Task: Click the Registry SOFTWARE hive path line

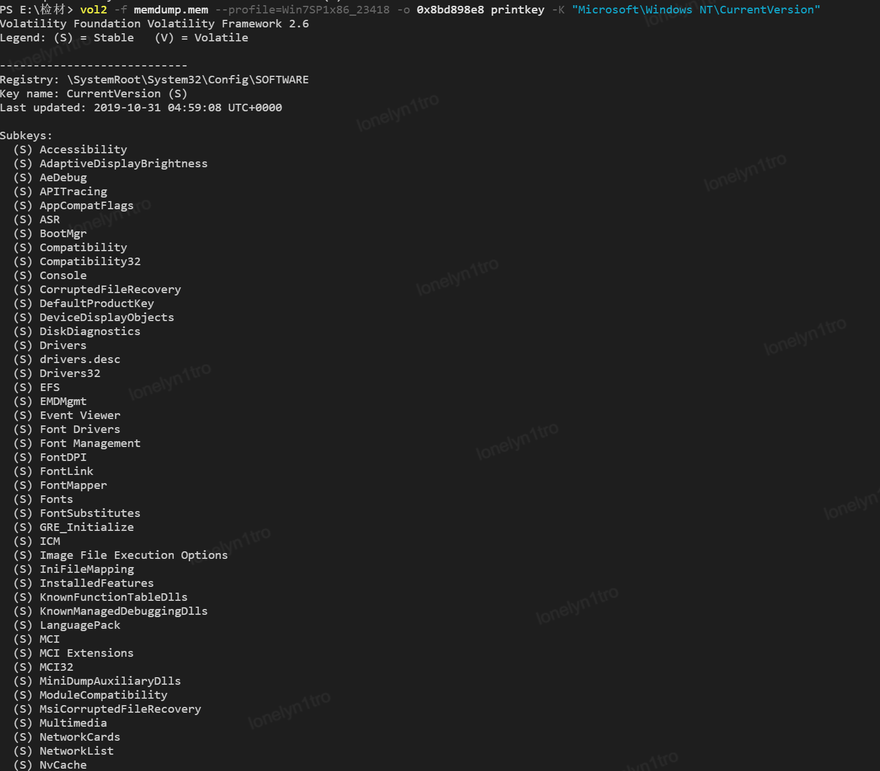Action: point(155,80)
